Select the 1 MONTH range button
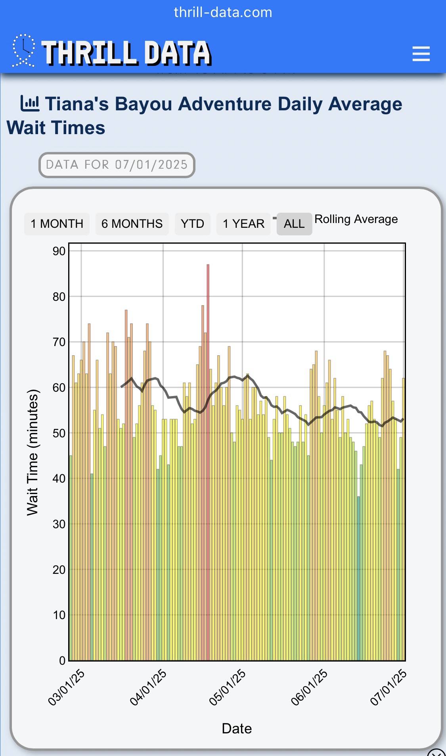 pyautogui.click(x=57, y=224)
